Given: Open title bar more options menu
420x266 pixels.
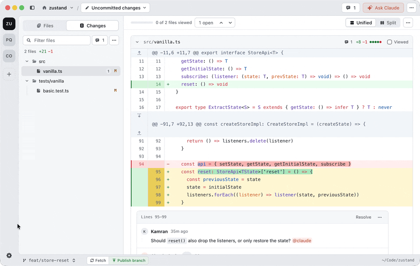Looking at the screenshot, I should [x=411, y=8].
